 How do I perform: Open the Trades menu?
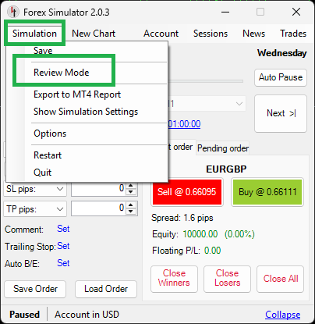point(293,34)
